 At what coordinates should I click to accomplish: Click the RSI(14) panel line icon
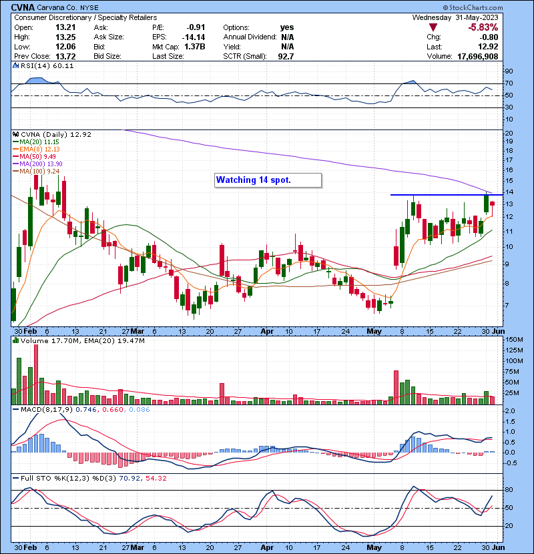(x=15, y=65)
